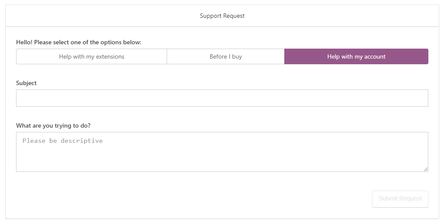
Task: Click the resize grip at the textarea corner
Action: 426,169
